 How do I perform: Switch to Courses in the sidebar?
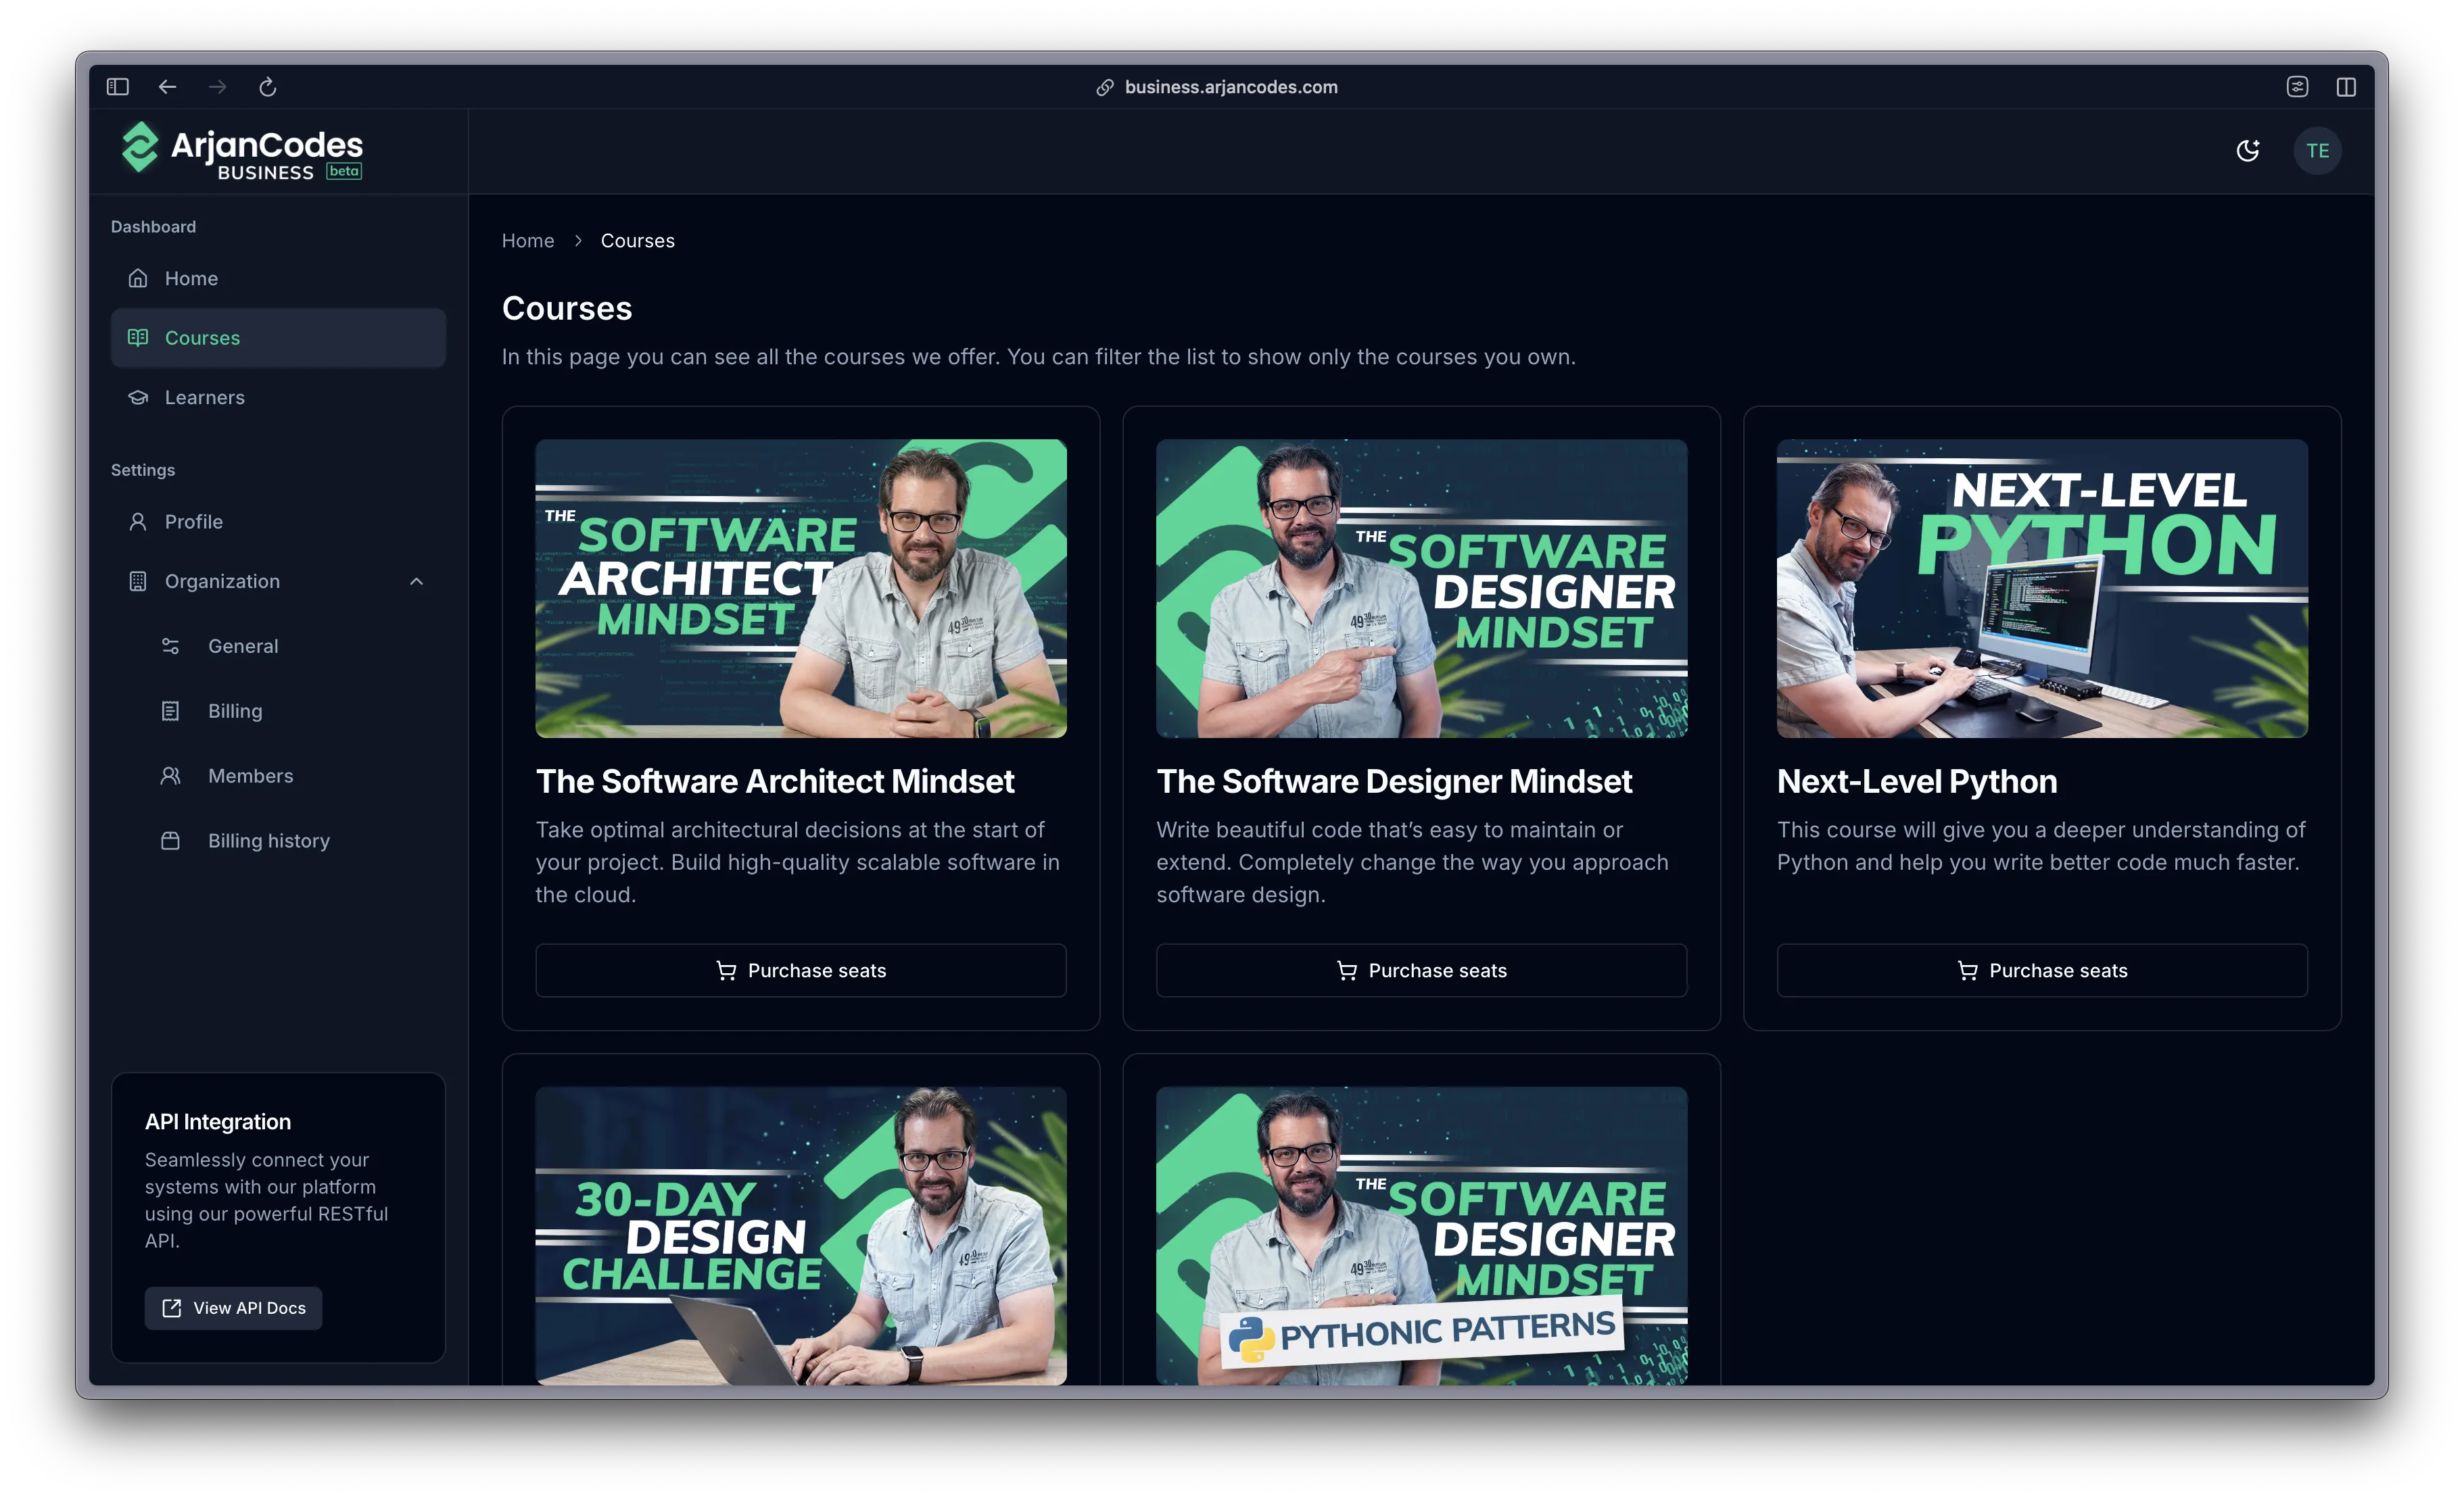pyautogui.click(x=202, y=337)
